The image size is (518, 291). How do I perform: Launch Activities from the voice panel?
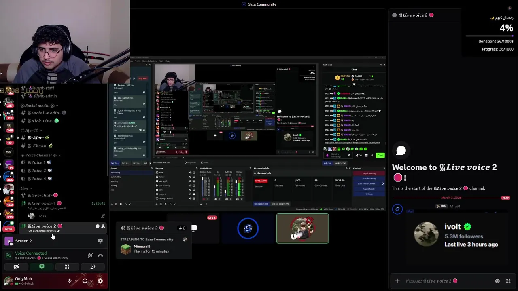(x=67, y=267)
